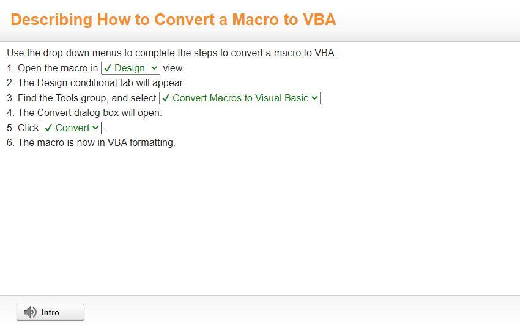
Task: Click the word Click in step 5
Action: click(x=28, y=128)
